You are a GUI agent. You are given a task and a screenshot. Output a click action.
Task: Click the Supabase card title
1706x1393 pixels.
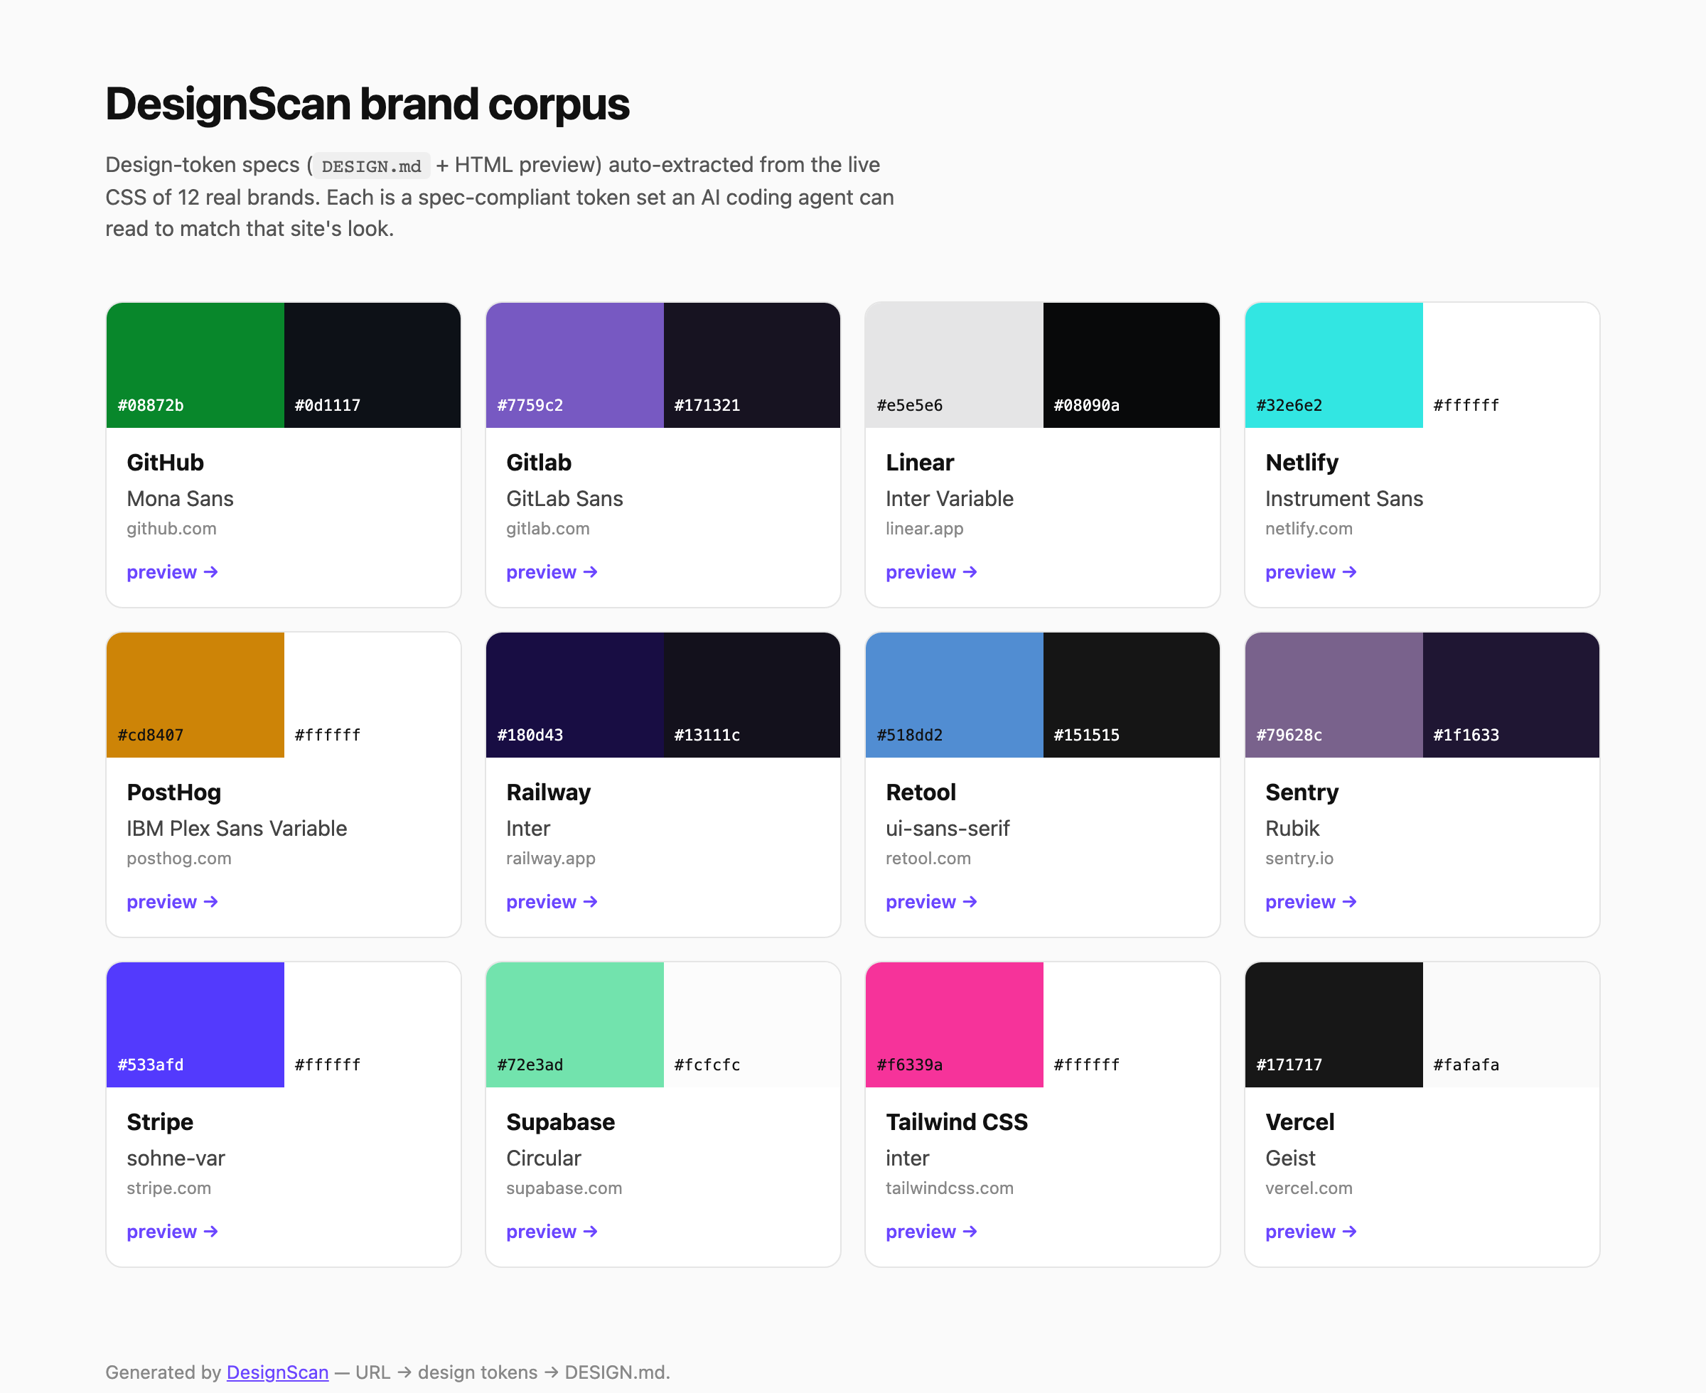point(560,1123)
